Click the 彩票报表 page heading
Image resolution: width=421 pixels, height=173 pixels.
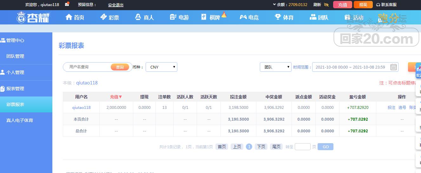coord(71,46)
